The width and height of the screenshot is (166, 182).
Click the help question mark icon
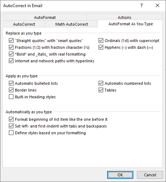142,5
